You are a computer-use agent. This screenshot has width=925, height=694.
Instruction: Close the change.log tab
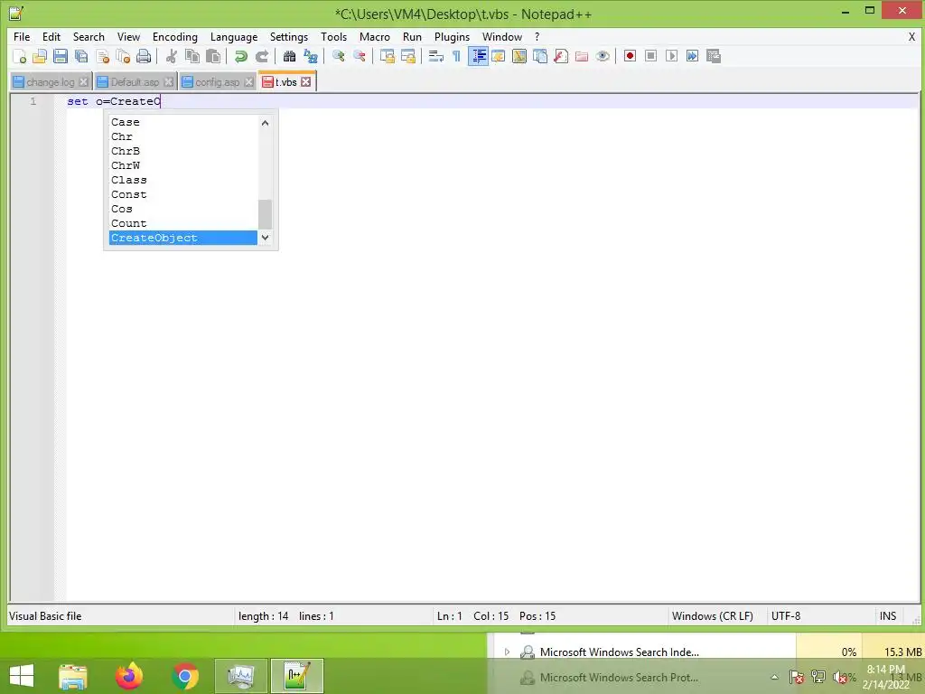click(x=84, y=82)
